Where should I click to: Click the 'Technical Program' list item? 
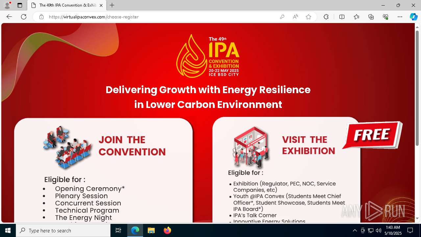tap(87, 210)
